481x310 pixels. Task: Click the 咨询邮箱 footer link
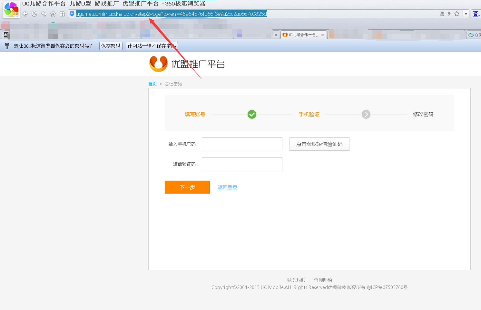tap(323, 280)
